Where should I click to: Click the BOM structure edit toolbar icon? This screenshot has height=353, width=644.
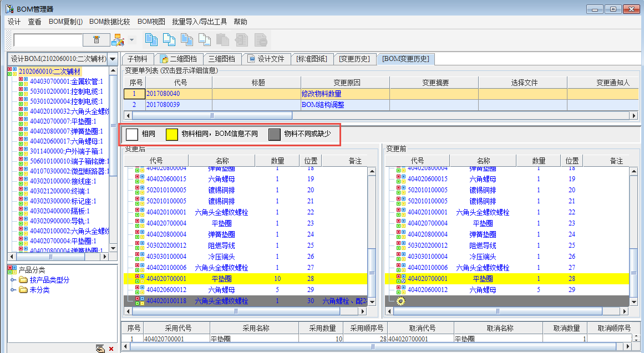(117, 40)
